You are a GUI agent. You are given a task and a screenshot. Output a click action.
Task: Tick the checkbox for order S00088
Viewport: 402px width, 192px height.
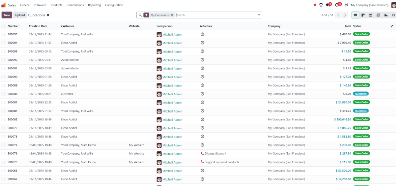(x=3, y=94)
